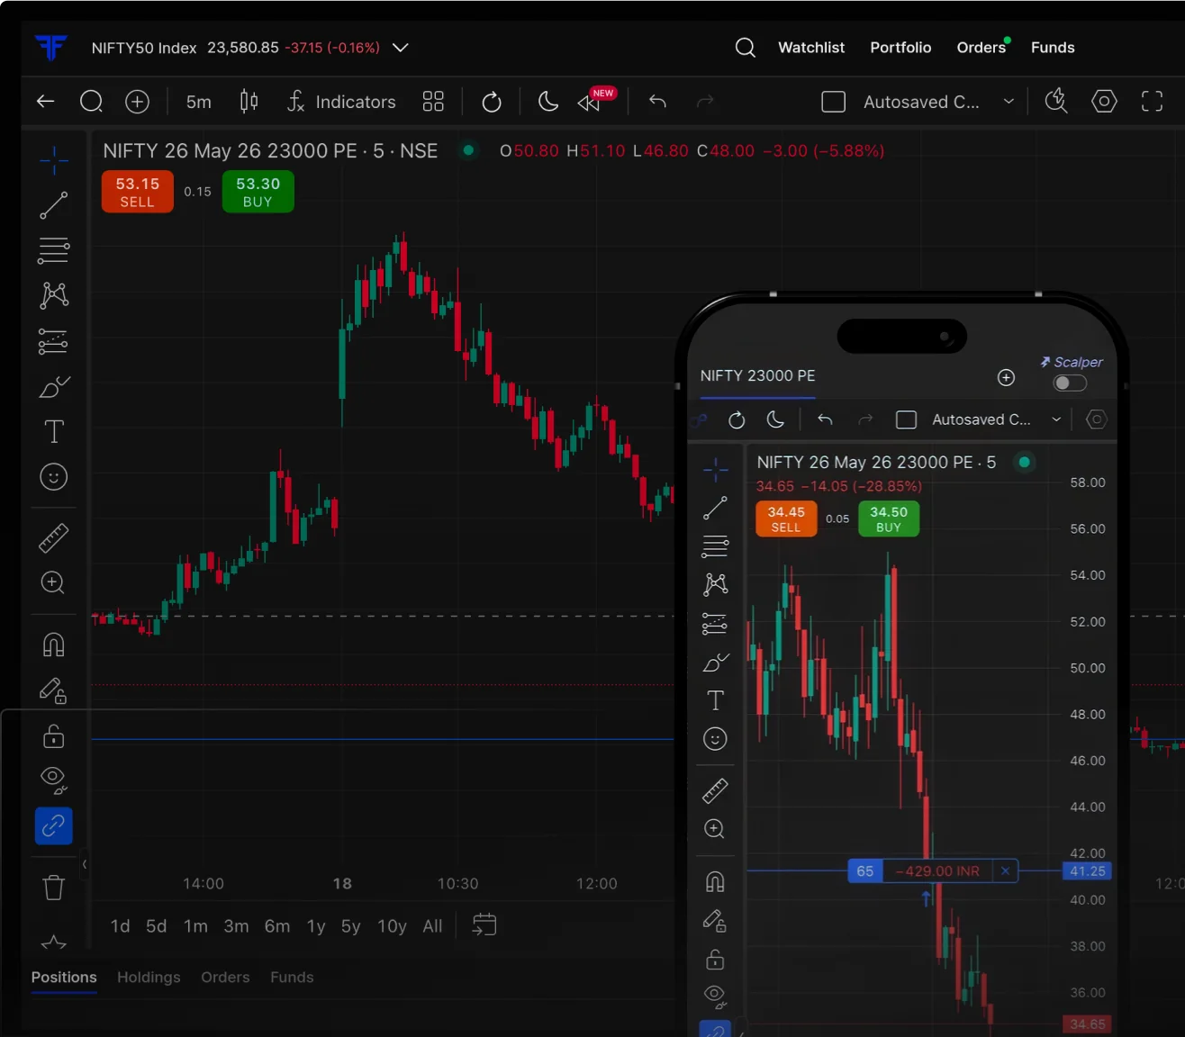Remove drawings with the trash icon
Image resolution: width=1185 pixels, height=1037 pixels.
(53, 888)
